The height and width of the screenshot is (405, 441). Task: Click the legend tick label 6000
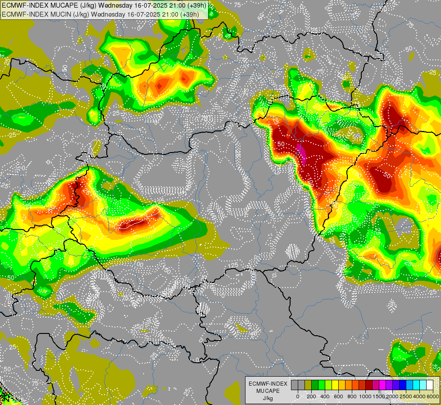coord(433,396)
